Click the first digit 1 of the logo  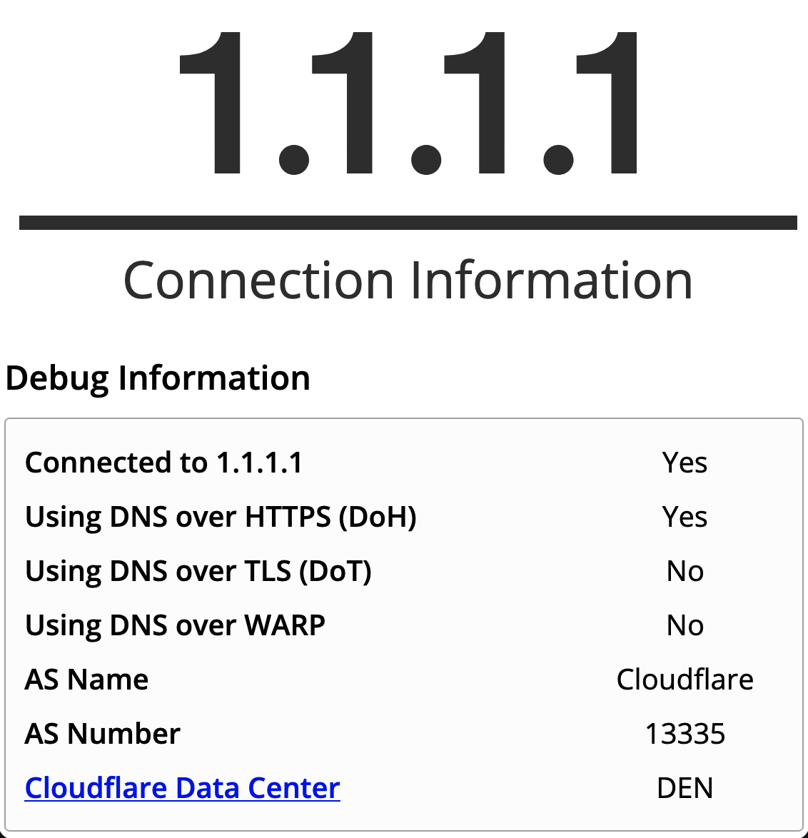210,104
